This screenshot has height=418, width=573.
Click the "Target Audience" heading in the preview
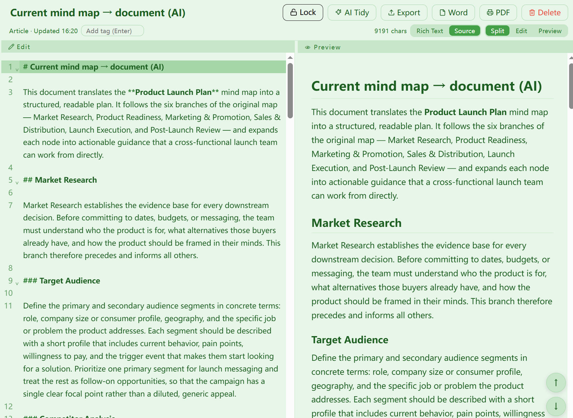[x=350, y=340]
